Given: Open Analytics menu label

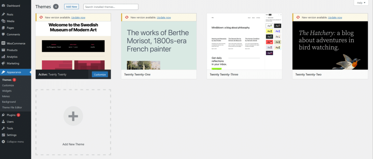Looking at the screenshot, I should (12, 57).
